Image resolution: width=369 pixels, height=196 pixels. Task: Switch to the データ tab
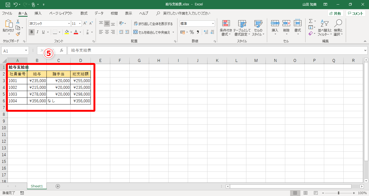[99, 13]
